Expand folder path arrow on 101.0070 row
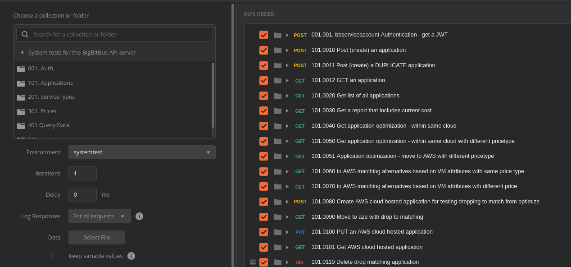Image resolution: width=571 pixels, height=267 pixels. tap(287, 187)
